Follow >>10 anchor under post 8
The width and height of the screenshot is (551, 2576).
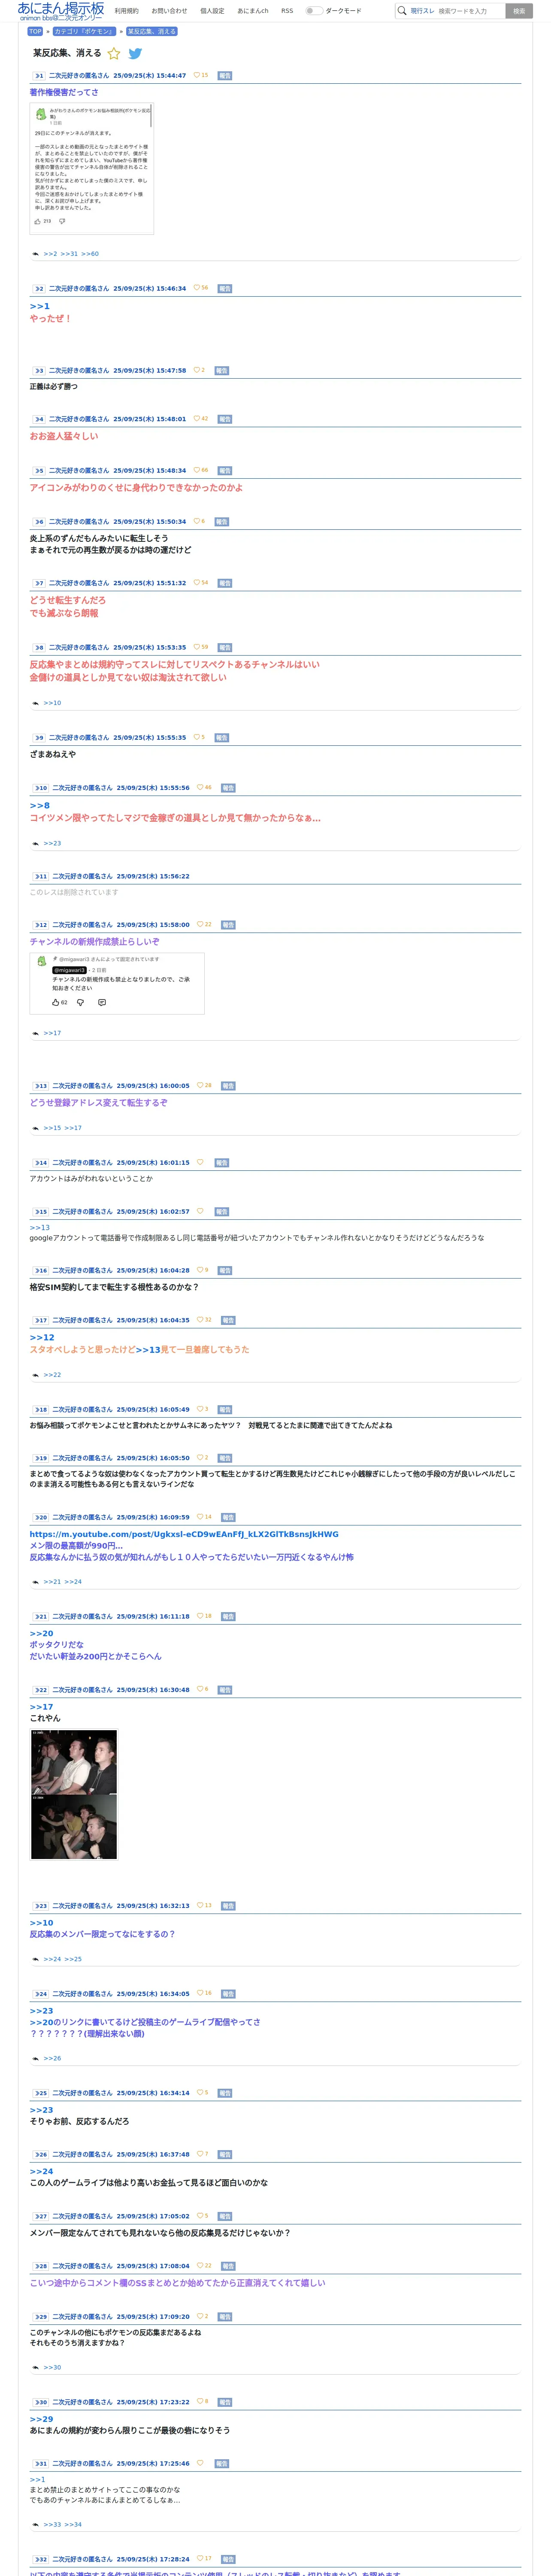pos(52,703)
